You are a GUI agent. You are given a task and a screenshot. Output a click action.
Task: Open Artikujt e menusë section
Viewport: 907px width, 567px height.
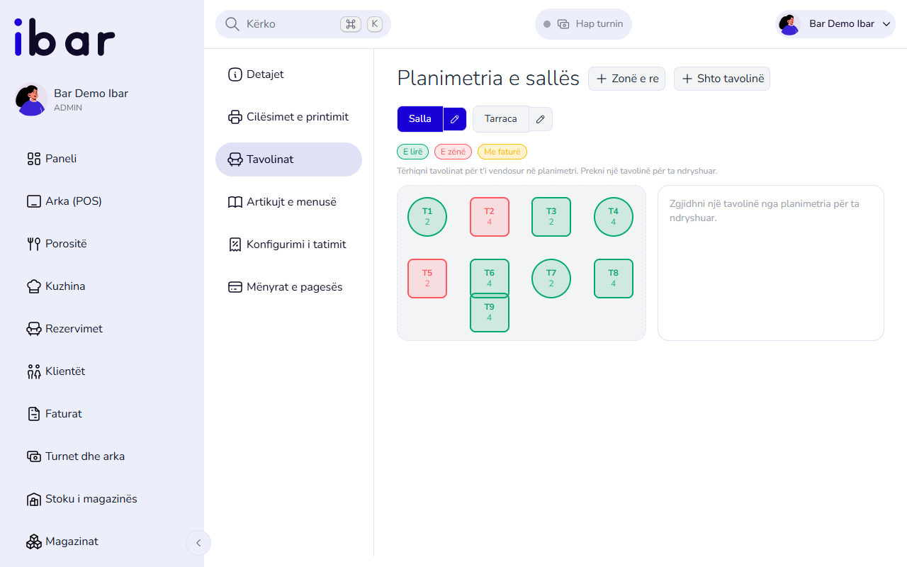[288, 202]
